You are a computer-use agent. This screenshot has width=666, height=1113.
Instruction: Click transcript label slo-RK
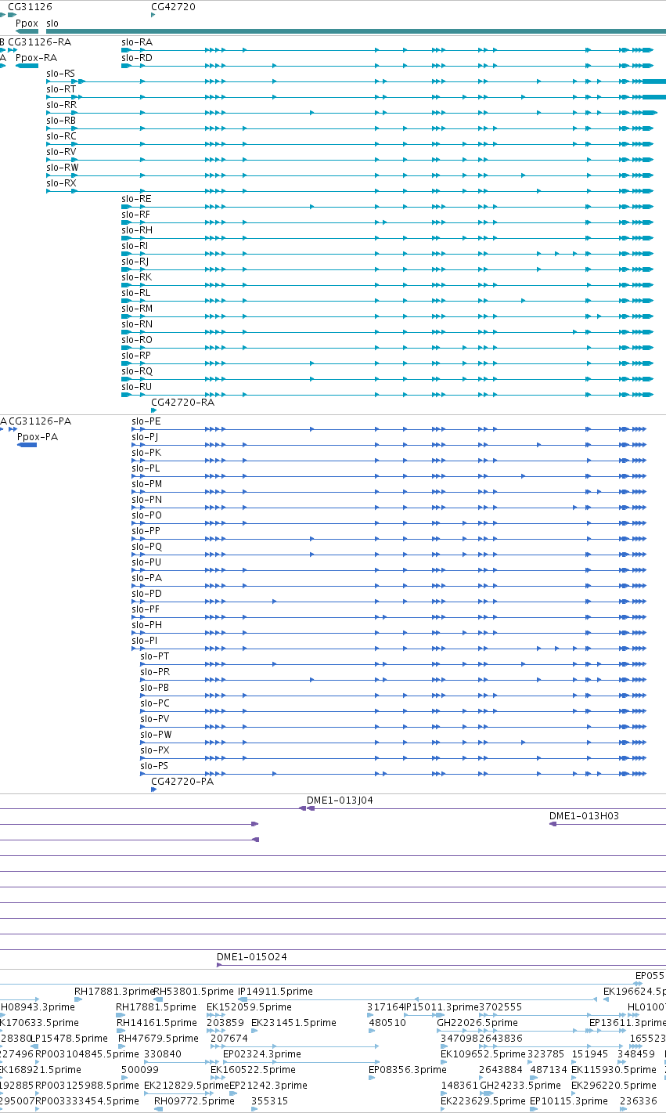point(137,277)
